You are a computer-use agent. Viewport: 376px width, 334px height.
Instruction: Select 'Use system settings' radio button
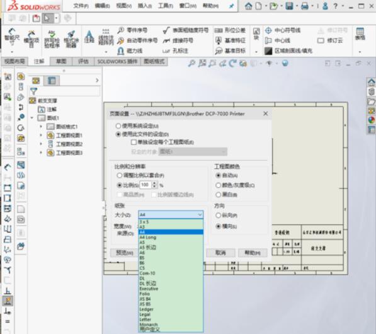(118, 126)
